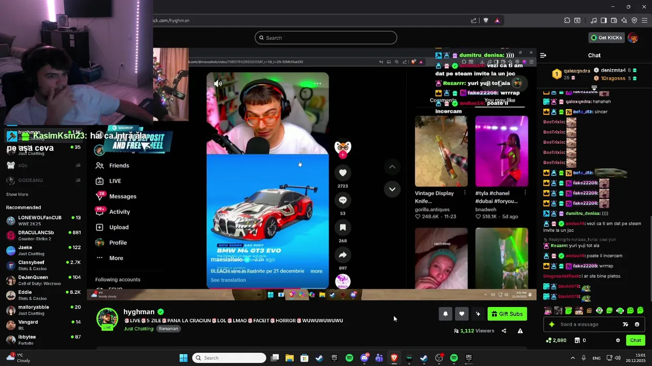
Task: Open the Vangard recommended channel
Action: coord(43,325)
